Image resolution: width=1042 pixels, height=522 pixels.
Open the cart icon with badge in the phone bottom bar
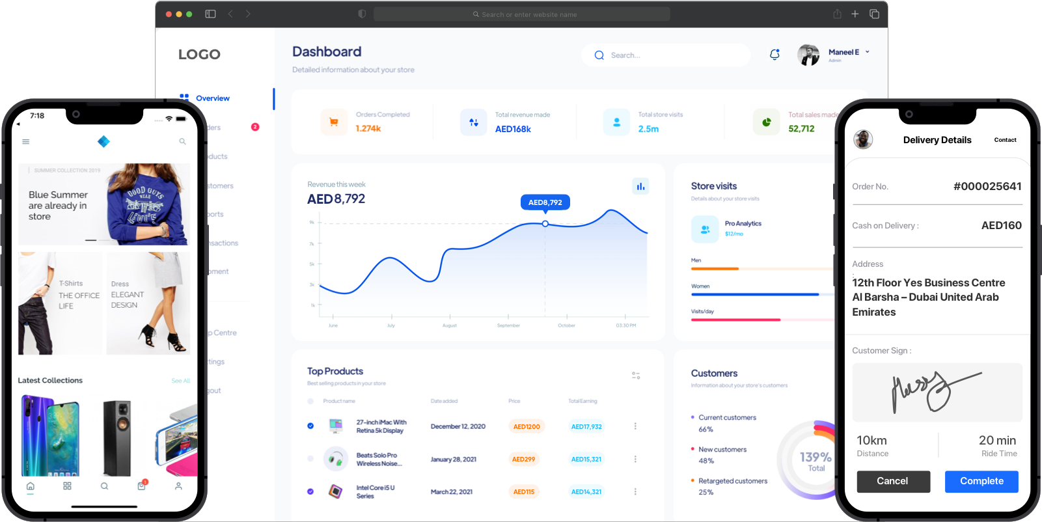click(x=143, y=486)
